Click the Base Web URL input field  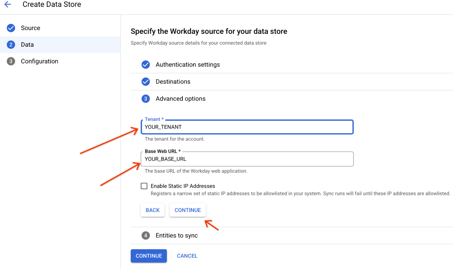click(247, 159)
